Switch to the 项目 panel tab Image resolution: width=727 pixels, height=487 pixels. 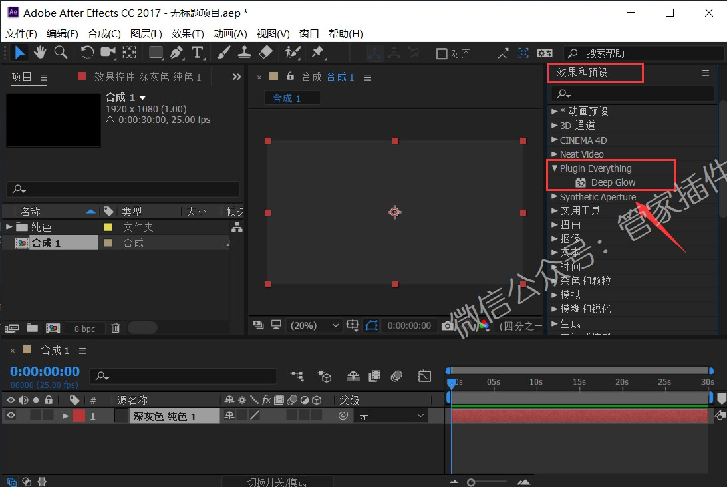[22, 77]
